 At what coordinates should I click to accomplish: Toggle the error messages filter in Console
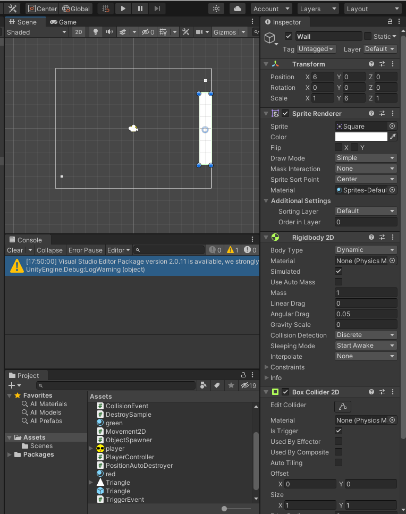pyautogui.click(x=250, y=250)
